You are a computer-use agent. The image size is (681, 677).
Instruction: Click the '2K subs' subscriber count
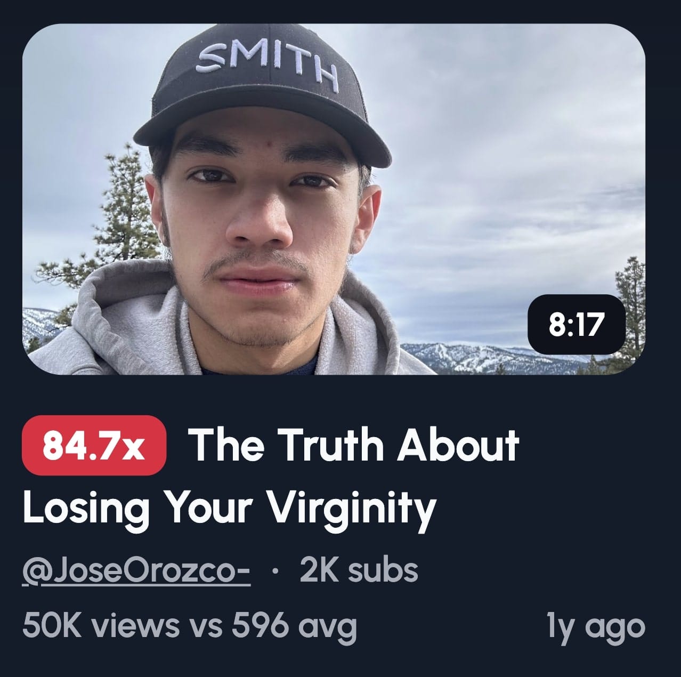pos(359,570)
